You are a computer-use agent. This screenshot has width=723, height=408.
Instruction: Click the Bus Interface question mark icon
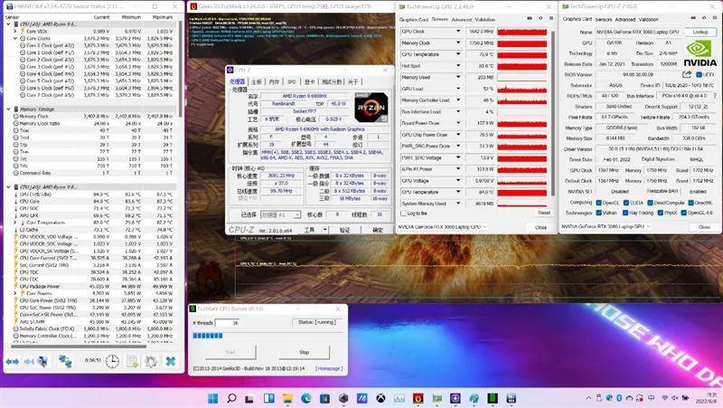click(715, 96)
